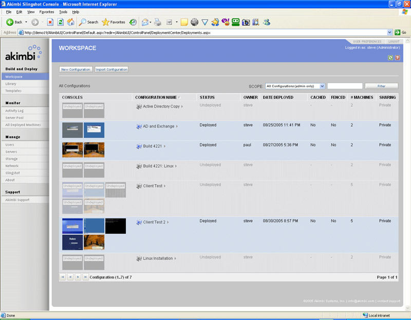Click the red help icon in Workspace header
Viewport: 411px width, 320px height.
397,58
